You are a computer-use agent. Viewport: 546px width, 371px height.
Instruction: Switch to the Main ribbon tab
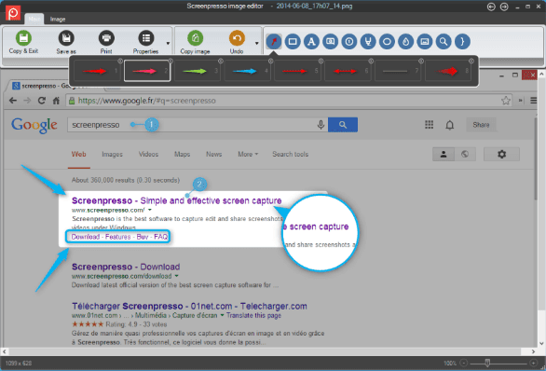click(x=34, y=20)
